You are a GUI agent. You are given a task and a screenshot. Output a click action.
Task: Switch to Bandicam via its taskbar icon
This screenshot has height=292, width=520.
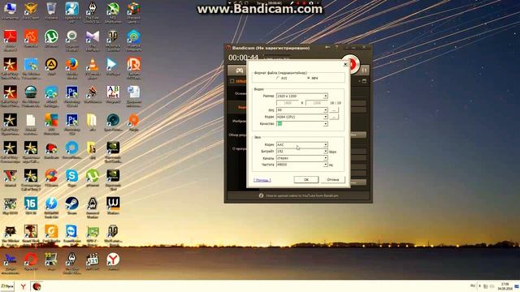(37, 286)
